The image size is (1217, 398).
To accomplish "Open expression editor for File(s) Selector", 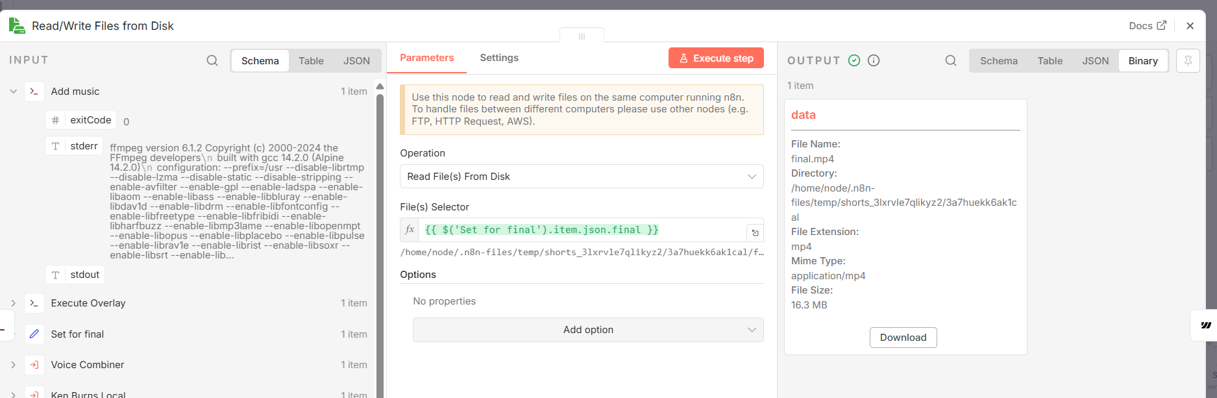I will (755, 232).
